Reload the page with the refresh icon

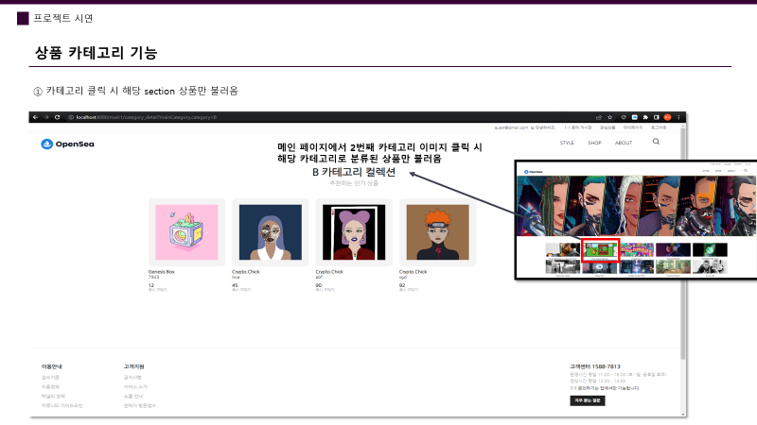coord(57,117)
